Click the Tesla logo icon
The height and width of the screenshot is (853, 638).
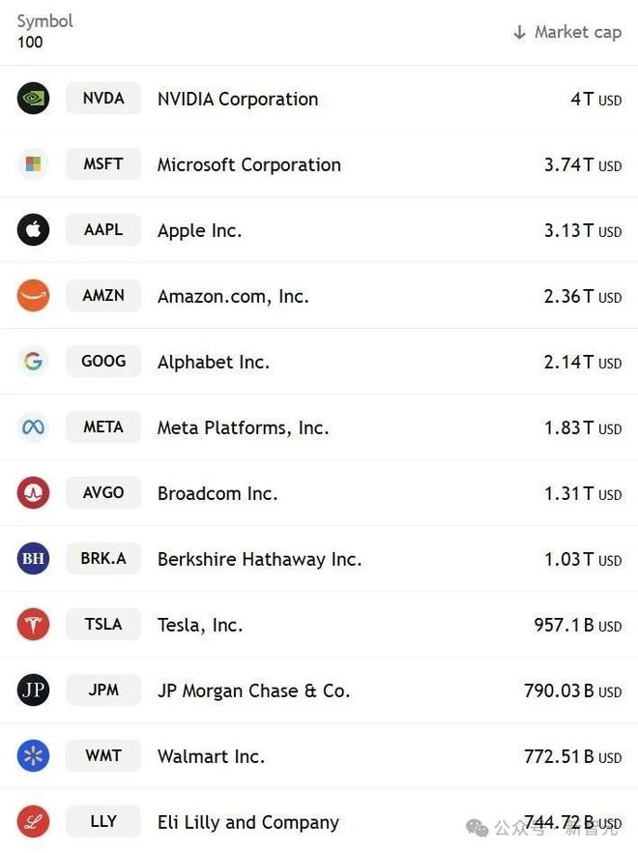pyautogui.click(x=33, y=625)
